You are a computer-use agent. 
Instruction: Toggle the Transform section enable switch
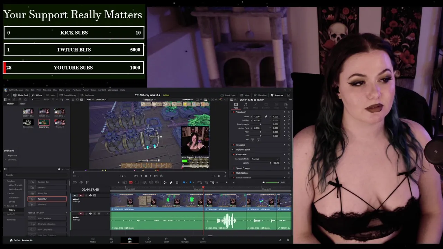(234, 112)
